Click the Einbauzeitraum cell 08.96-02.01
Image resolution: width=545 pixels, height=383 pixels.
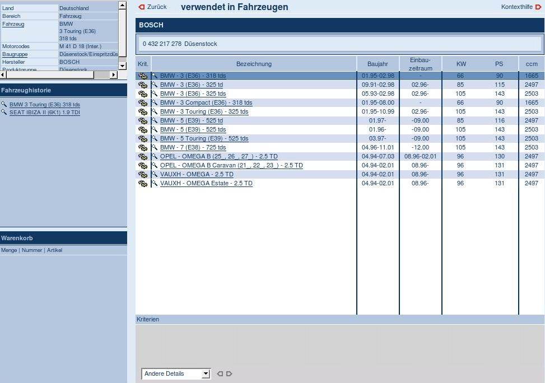[x=420, y=157]
